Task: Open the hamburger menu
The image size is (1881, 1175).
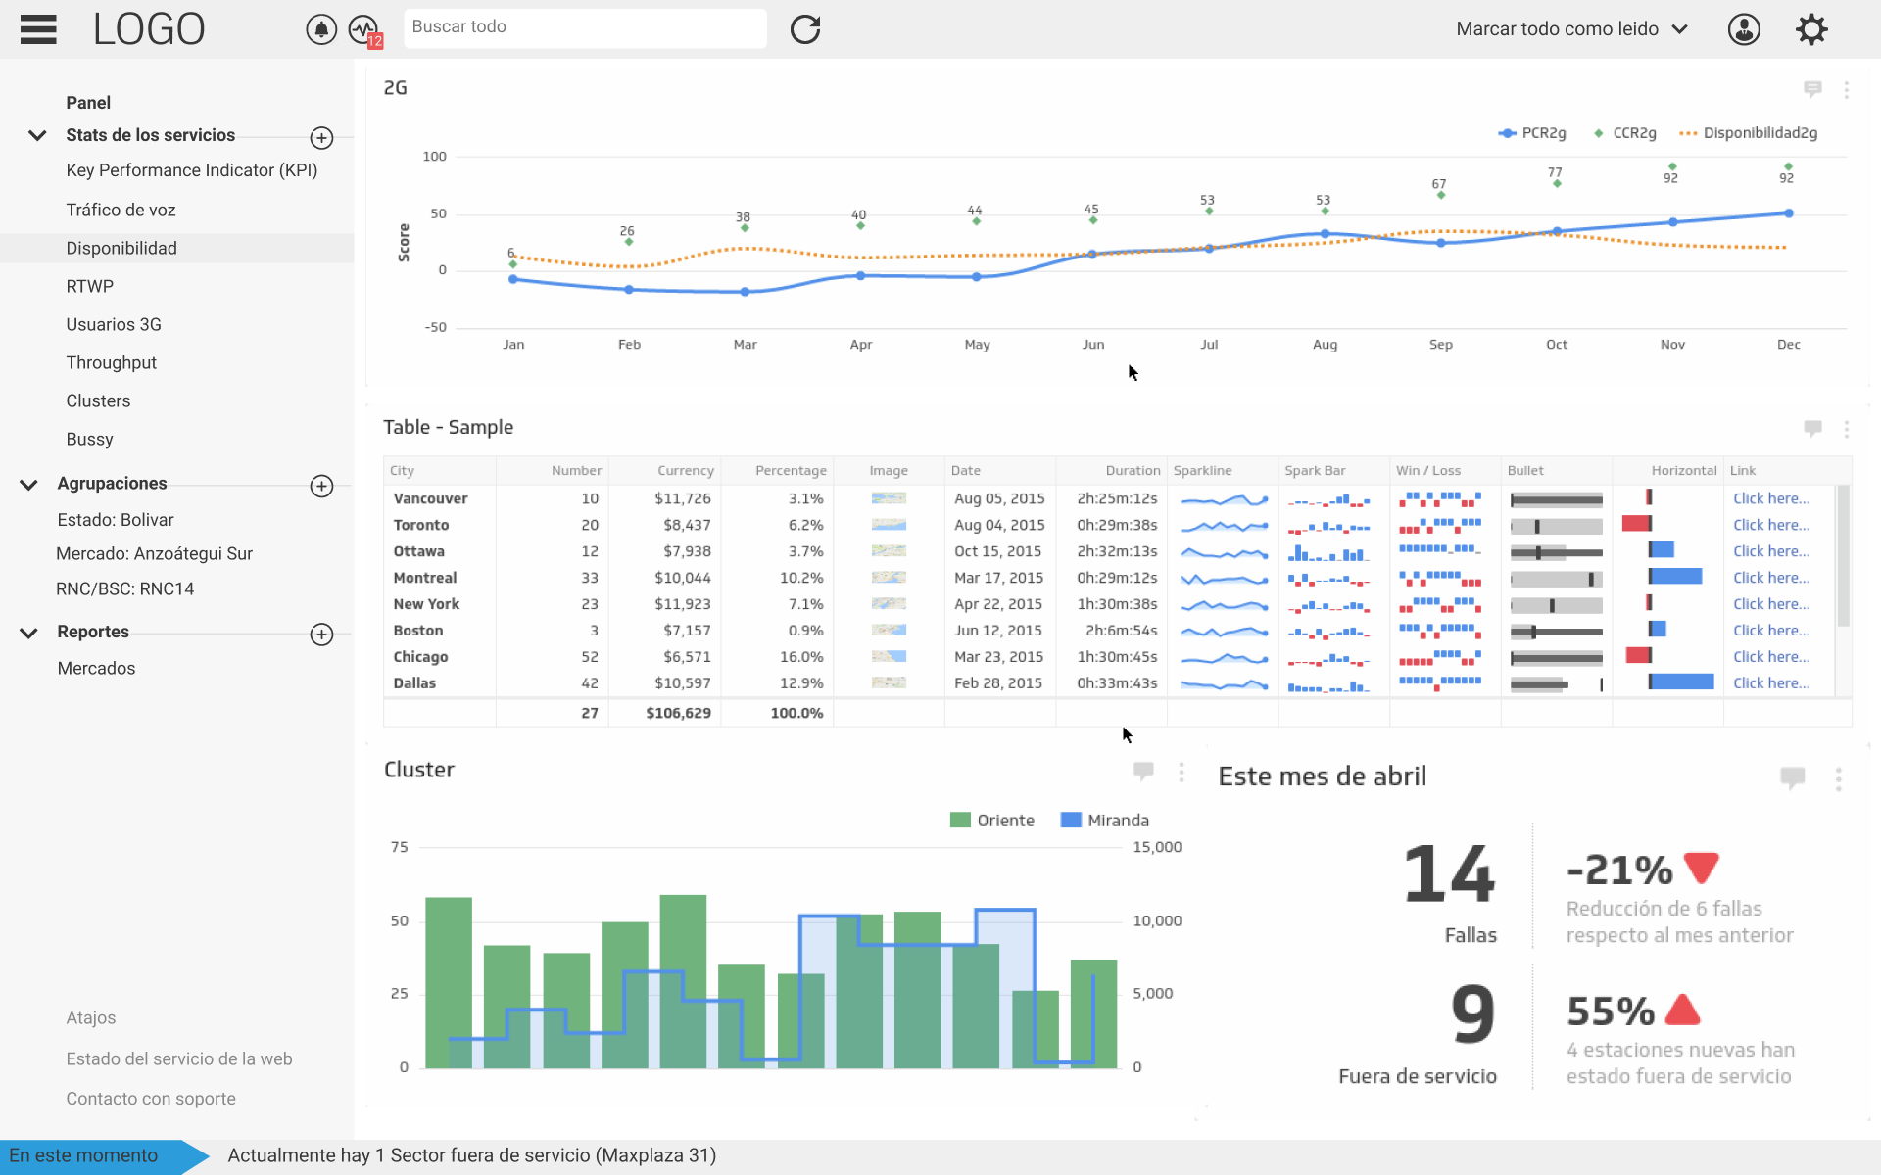Action: click(x=38, y=29)
